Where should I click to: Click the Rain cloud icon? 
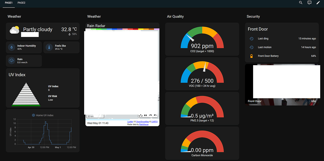(12, 61)
